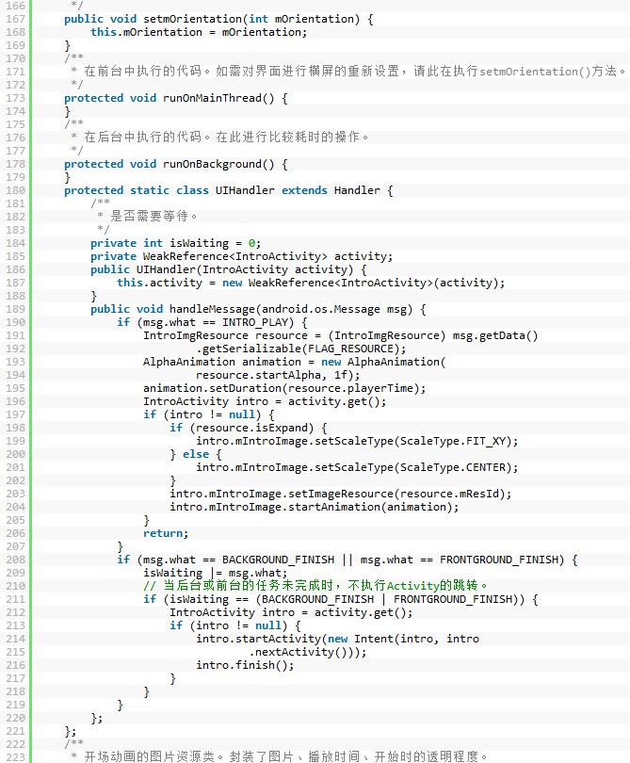Click the handleMessage(android.os.Message msg) declaration
The image size is (630, 763).
258,309
